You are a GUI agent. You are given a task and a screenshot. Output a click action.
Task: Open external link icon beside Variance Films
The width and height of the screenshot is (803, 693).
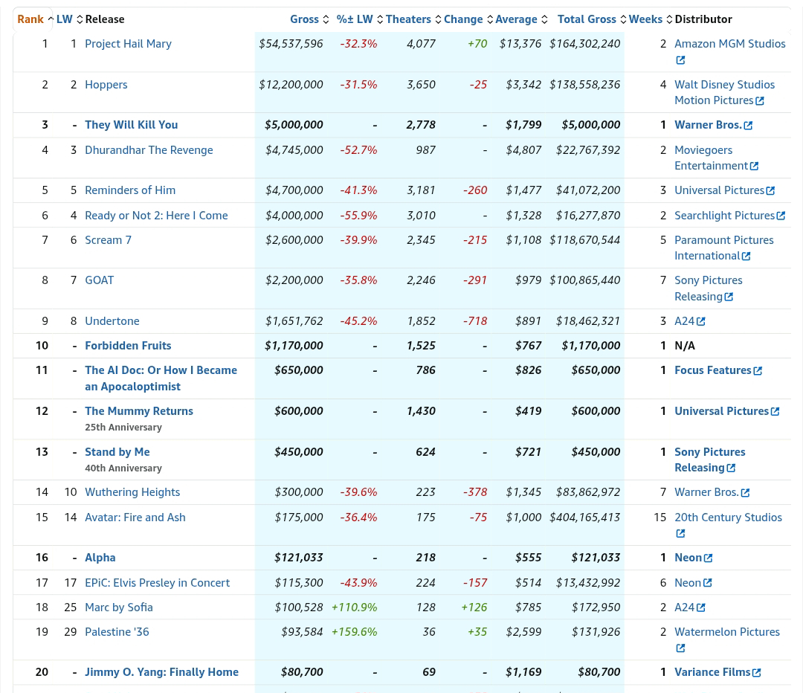coord(756,673)
